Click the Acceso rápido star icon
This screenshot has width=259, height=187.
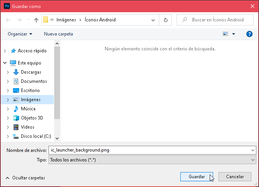(13, 51)
